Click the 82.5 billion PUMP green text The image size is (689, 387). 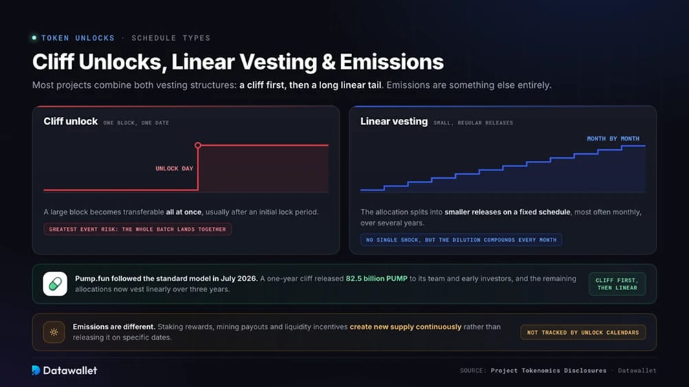pos(377,278)
